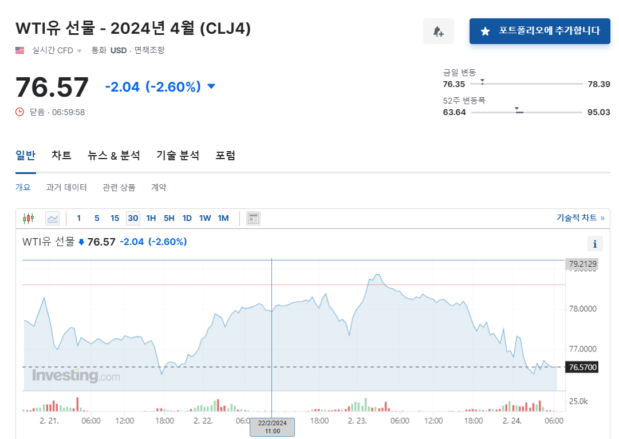This screenshot has height=439, width=619.
Task: Open the news panel icon beside timeframes
Action: point(253,218)
